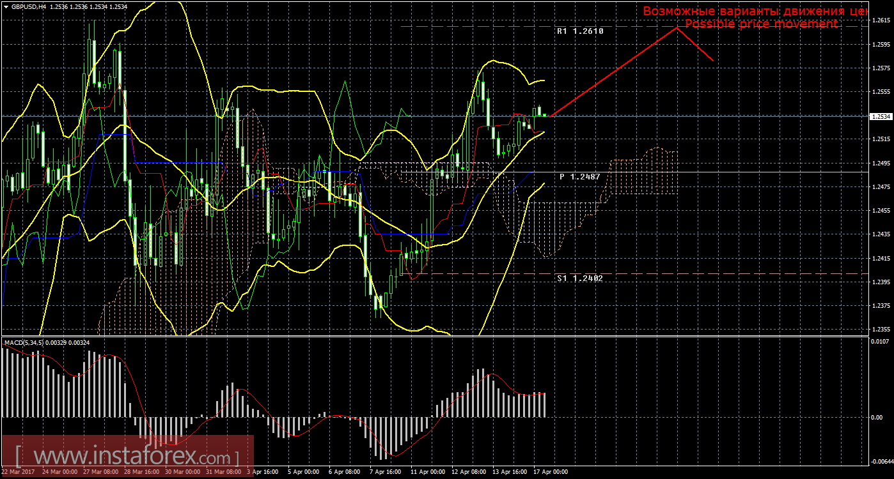
Task: Click the '13 Apr 16:00' time axis label
Action: [510, 473]
